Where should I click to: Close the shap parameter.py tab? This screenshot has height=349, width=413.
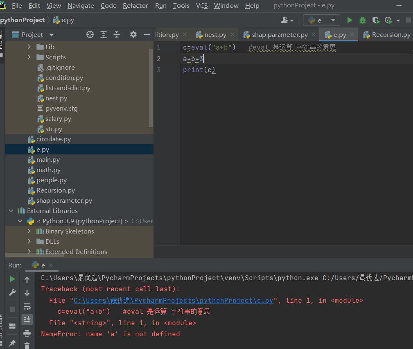pyautogui.click(x=314, y=34)
